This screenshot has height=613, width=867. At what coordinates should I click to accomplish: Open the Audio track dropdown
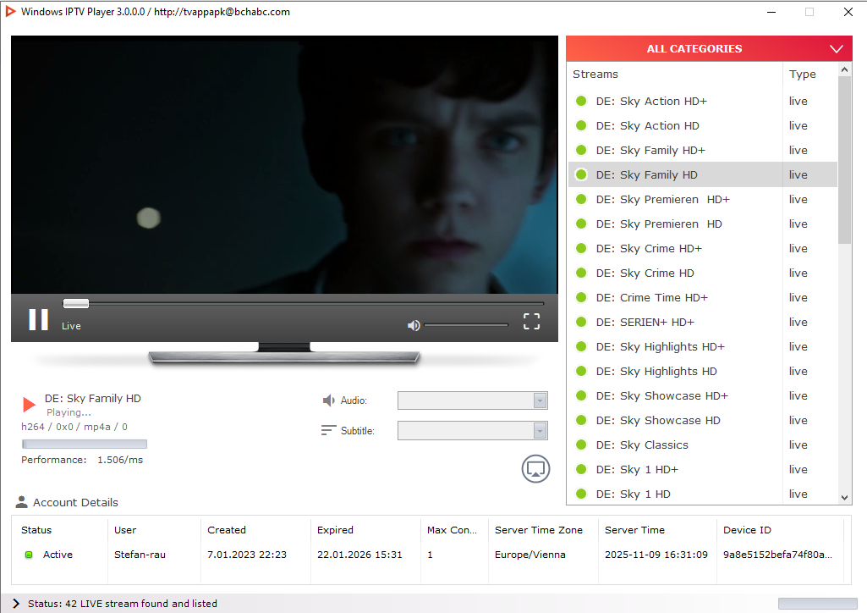(x=472, y=400)
